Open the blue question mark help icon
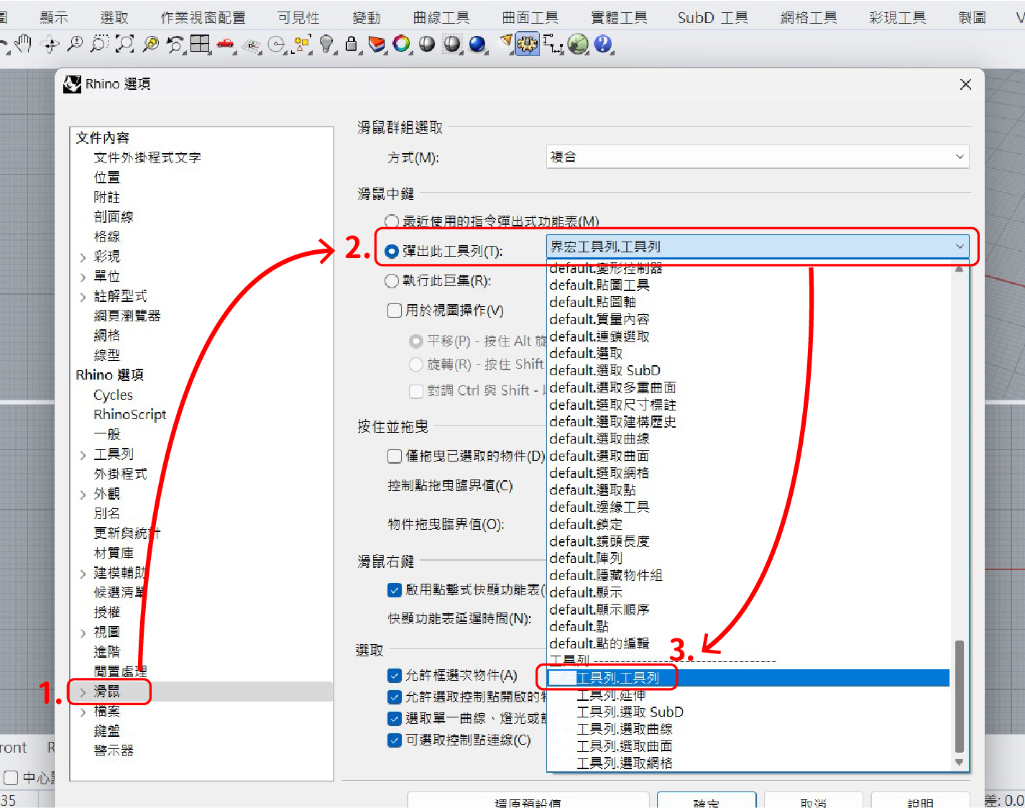This screenshot has height=808, width=1025. pos(602,45)
